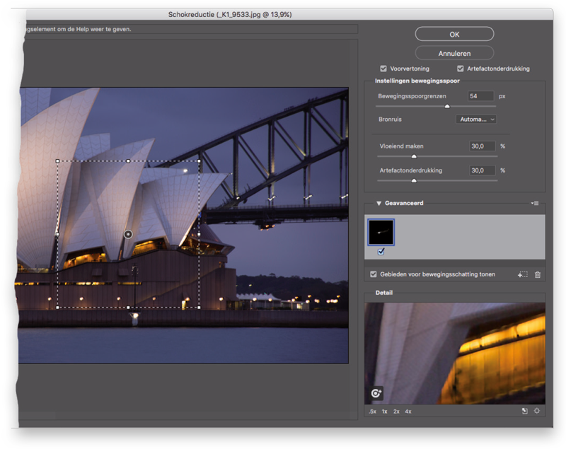Click blur estimation region center pin

[x=128, y=235]
